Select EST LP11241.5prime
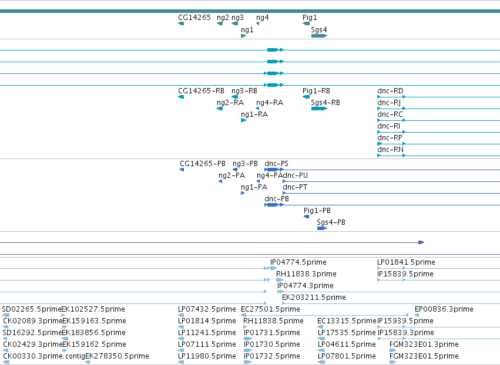This screenshot has height=365, width=500. coord(207,333)
